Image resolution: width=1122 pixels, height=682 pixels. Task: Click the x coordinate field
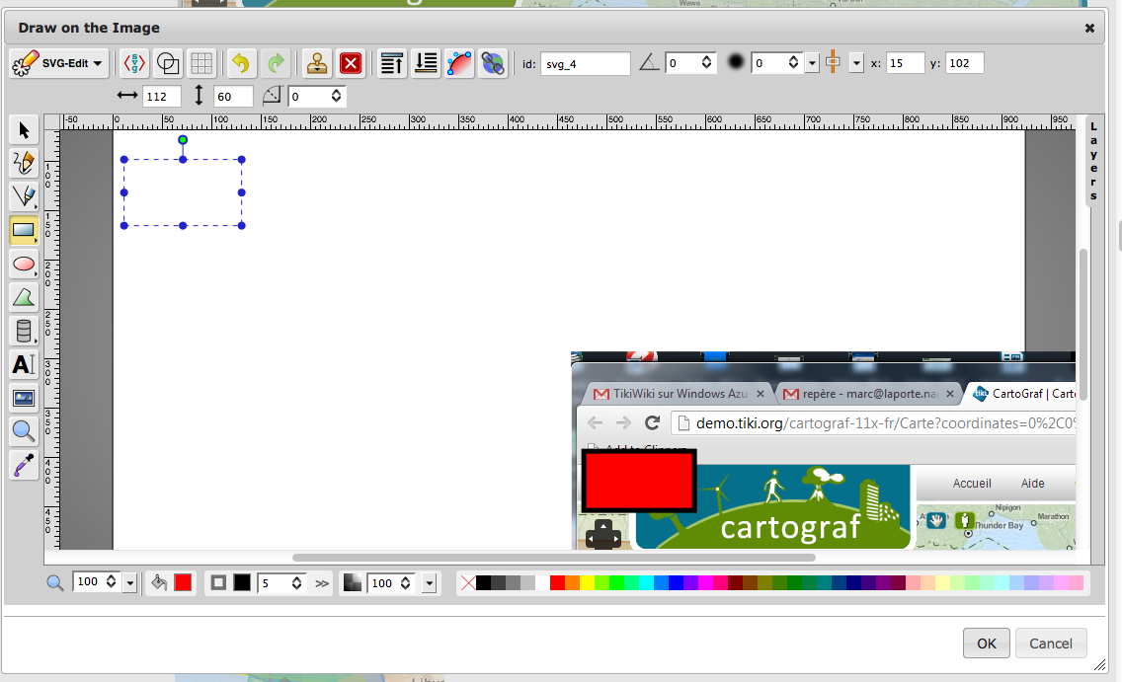905,63
